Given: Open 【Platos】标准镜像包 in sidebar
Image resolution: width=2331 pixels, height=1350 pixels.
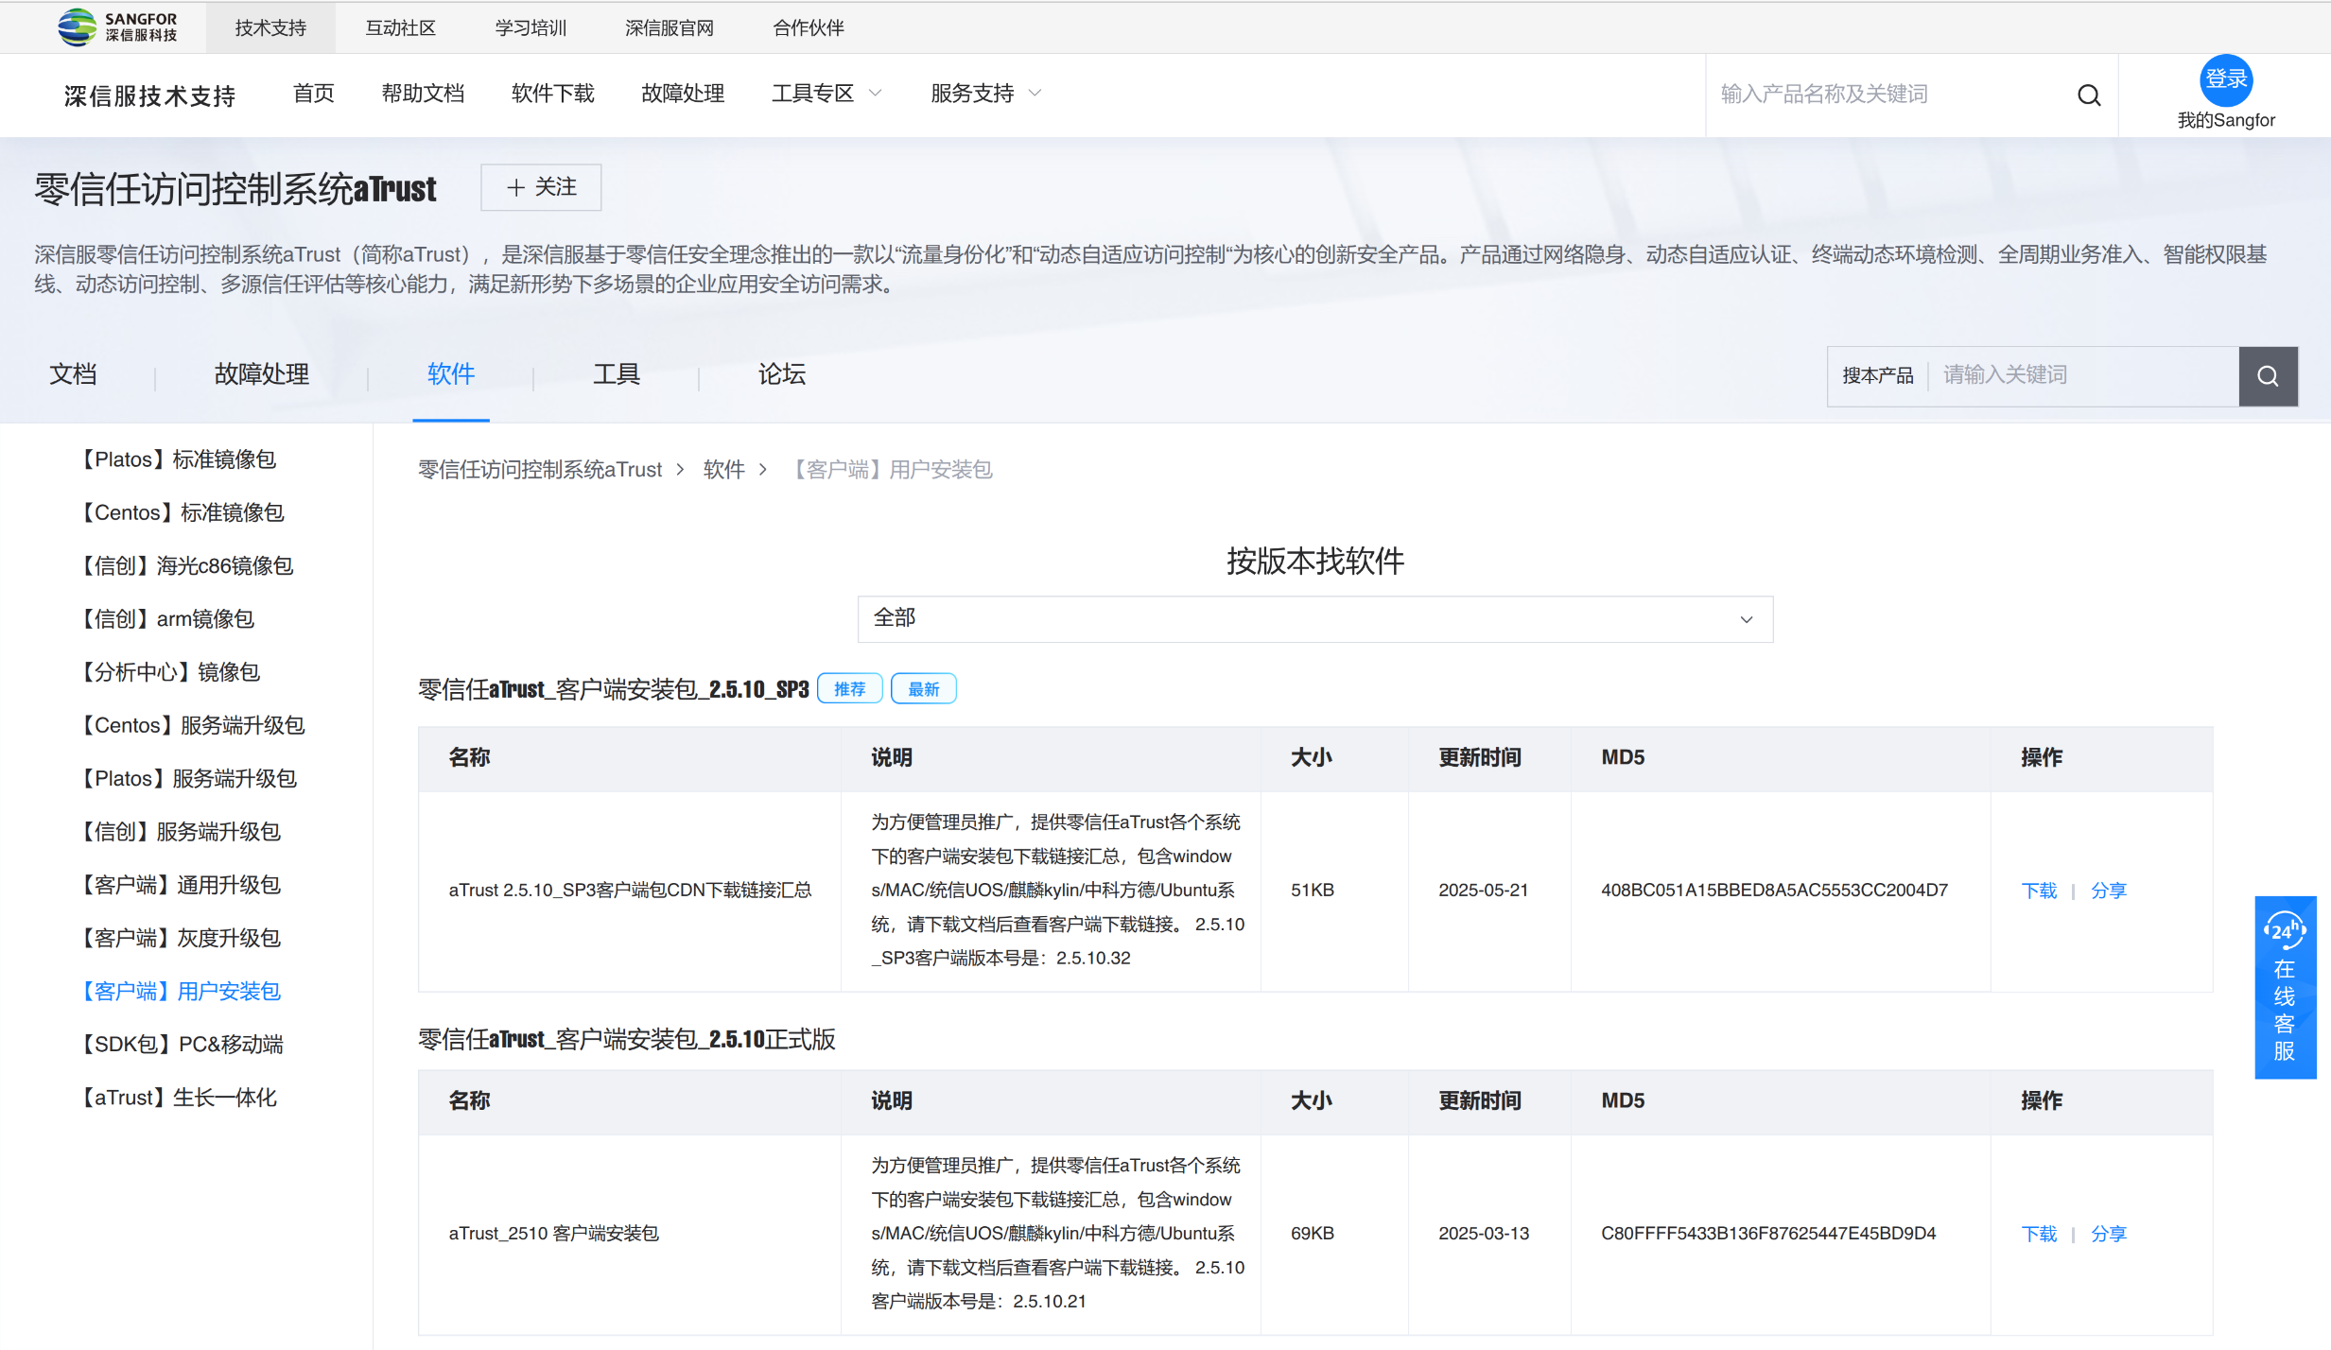Looking at the screenshot, I should tap(176, 459).
